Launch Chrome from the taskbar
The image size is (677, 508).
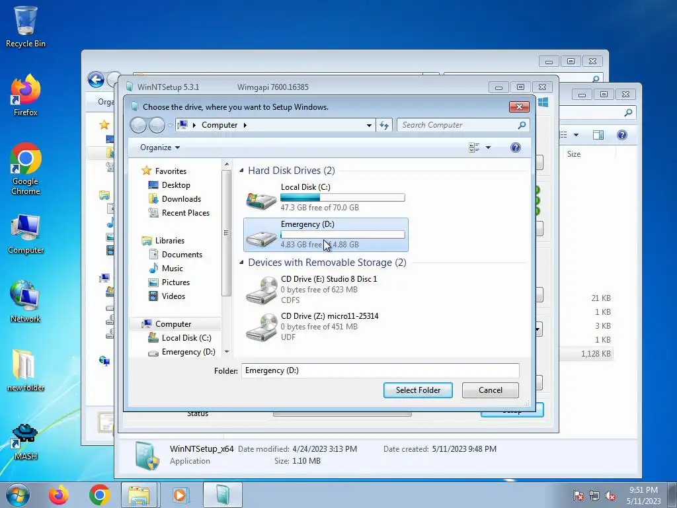tap(100, 495)
